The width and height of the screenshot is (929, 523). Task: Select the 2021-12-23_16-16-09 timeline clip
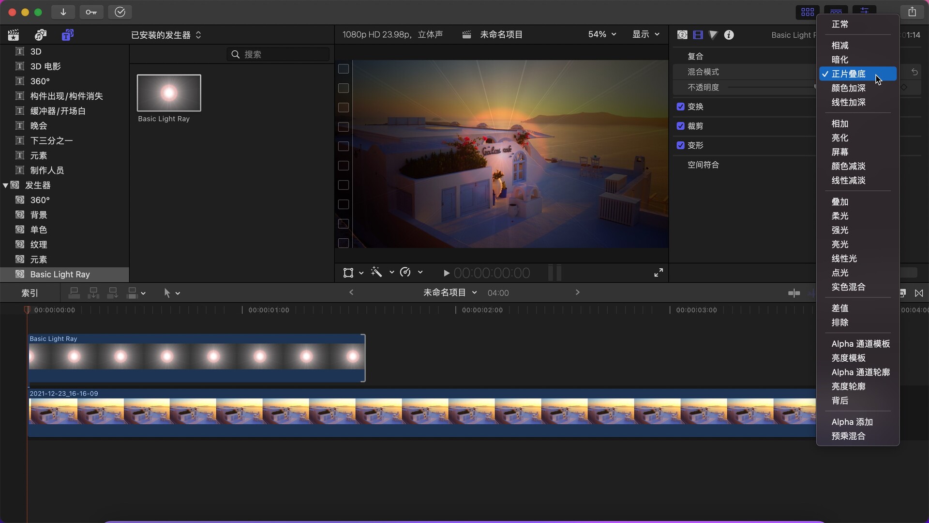(x=422, y=413)
